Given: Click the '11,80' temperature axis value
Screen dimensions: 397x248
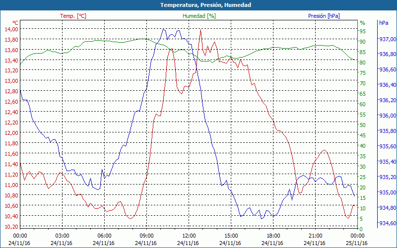Looking at the screenshot, I should pos(11,143).
